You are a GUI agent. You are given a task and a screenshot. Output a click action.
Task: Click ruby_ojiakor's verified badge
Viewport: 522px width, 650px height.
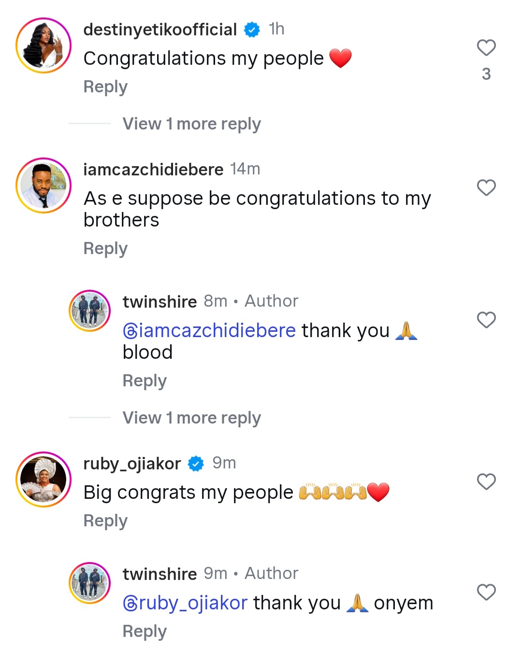pos(195,462)
